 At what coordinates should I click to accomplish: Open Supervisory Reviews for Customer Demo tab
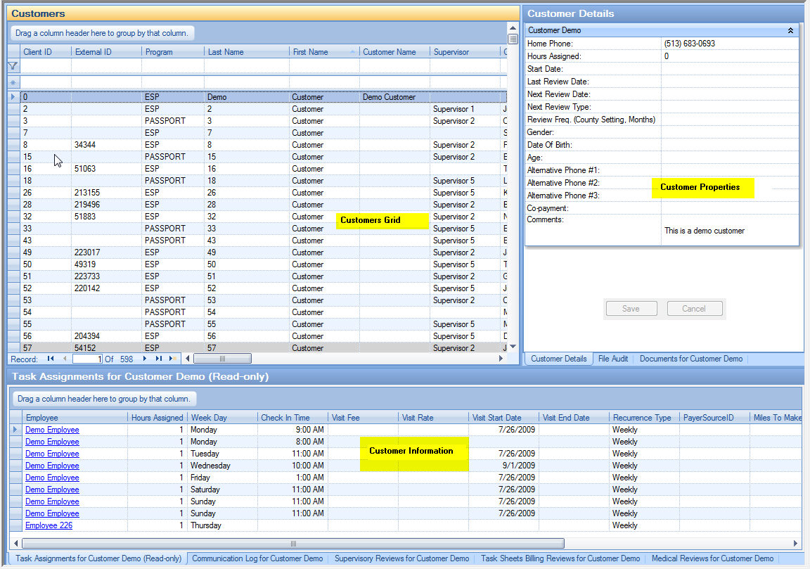coord(402,558)
